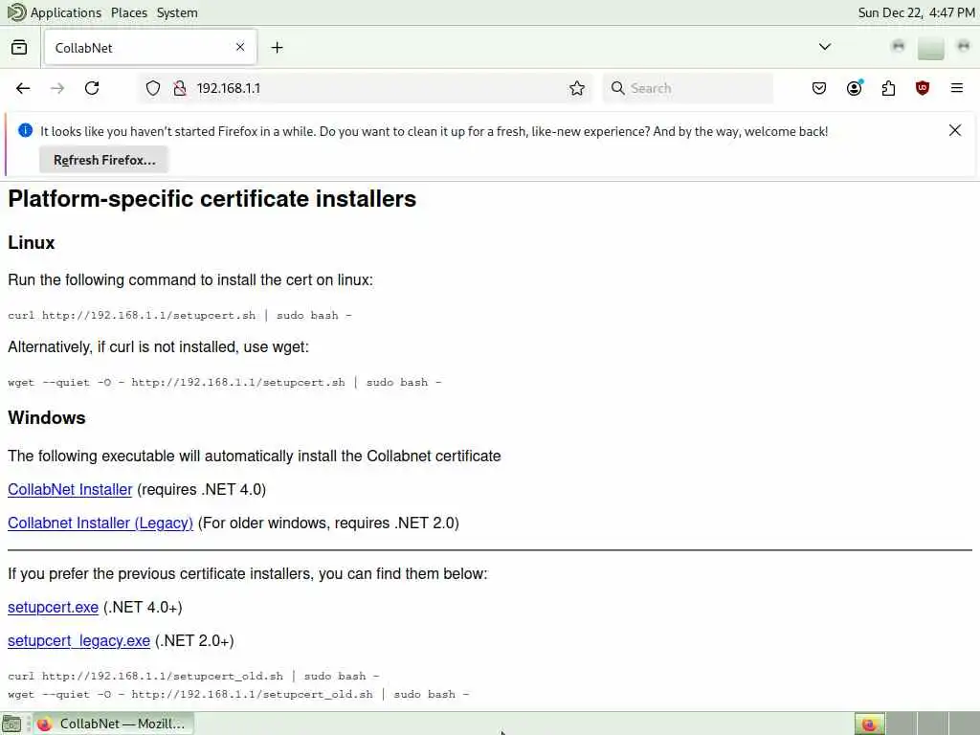This screenshot has height=735, width=980.
Task: Expand the list all tabs chevron
Action: 825,47
